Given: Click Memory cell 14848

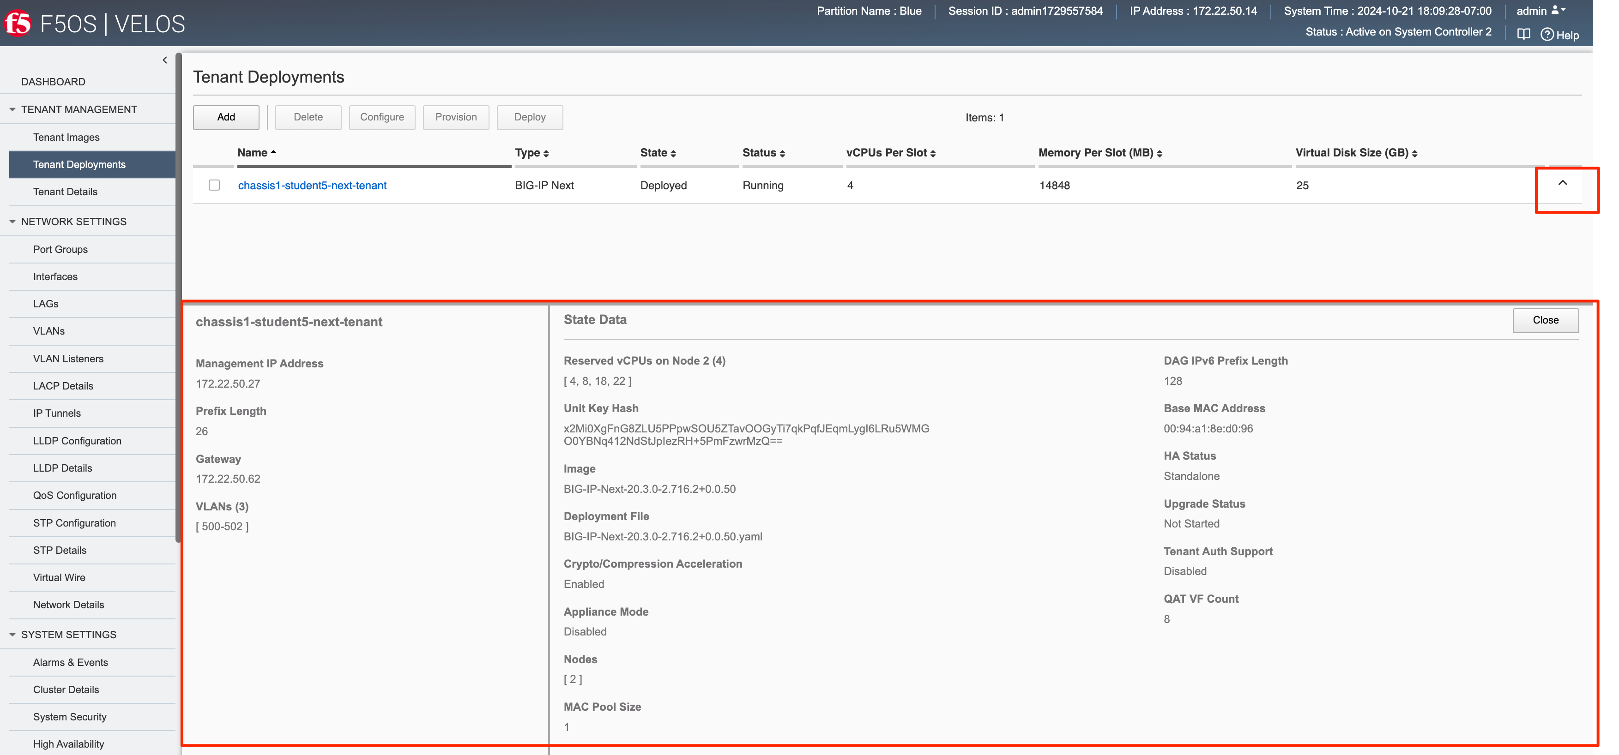Looking at the screenshot, I should point(1054,186).
